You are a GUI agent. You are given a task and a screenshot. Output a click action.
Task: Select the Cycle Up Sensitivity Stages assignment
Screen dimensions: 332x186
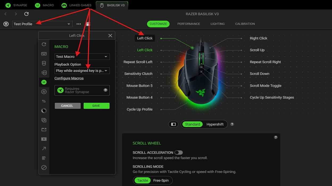coord(272,98)
